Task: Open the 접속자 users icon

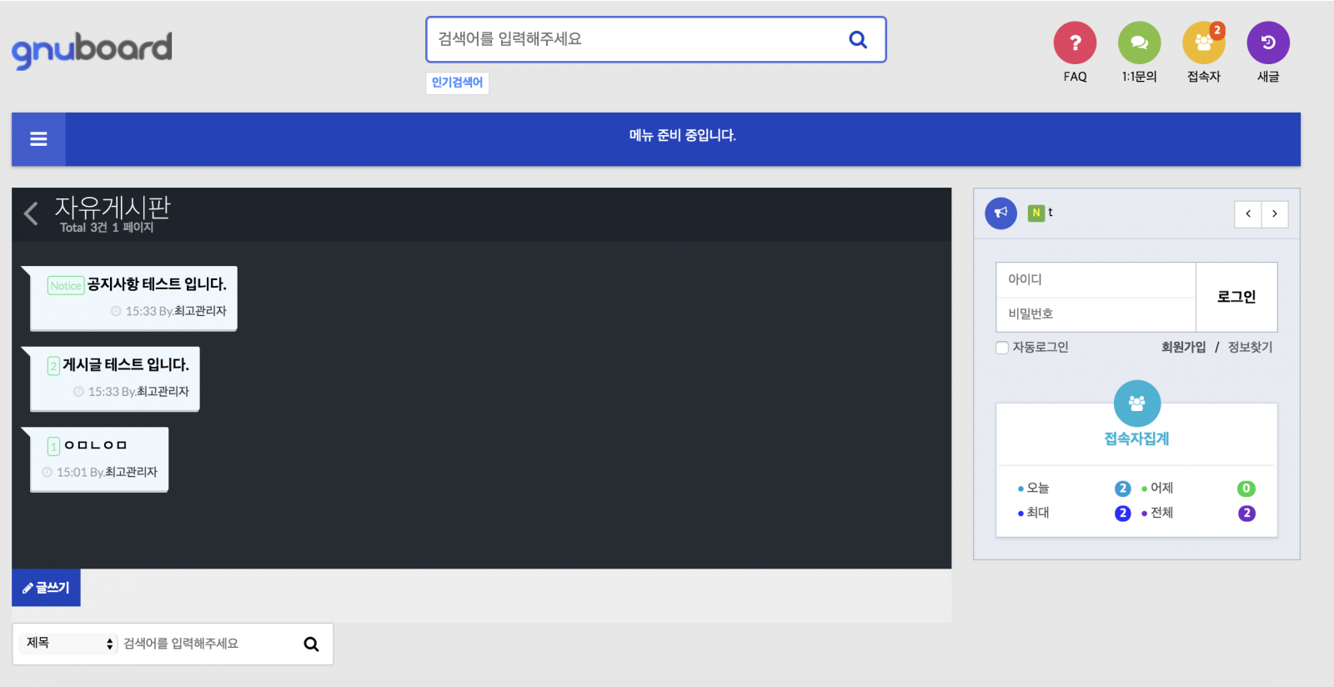Action: (1203, 43)
